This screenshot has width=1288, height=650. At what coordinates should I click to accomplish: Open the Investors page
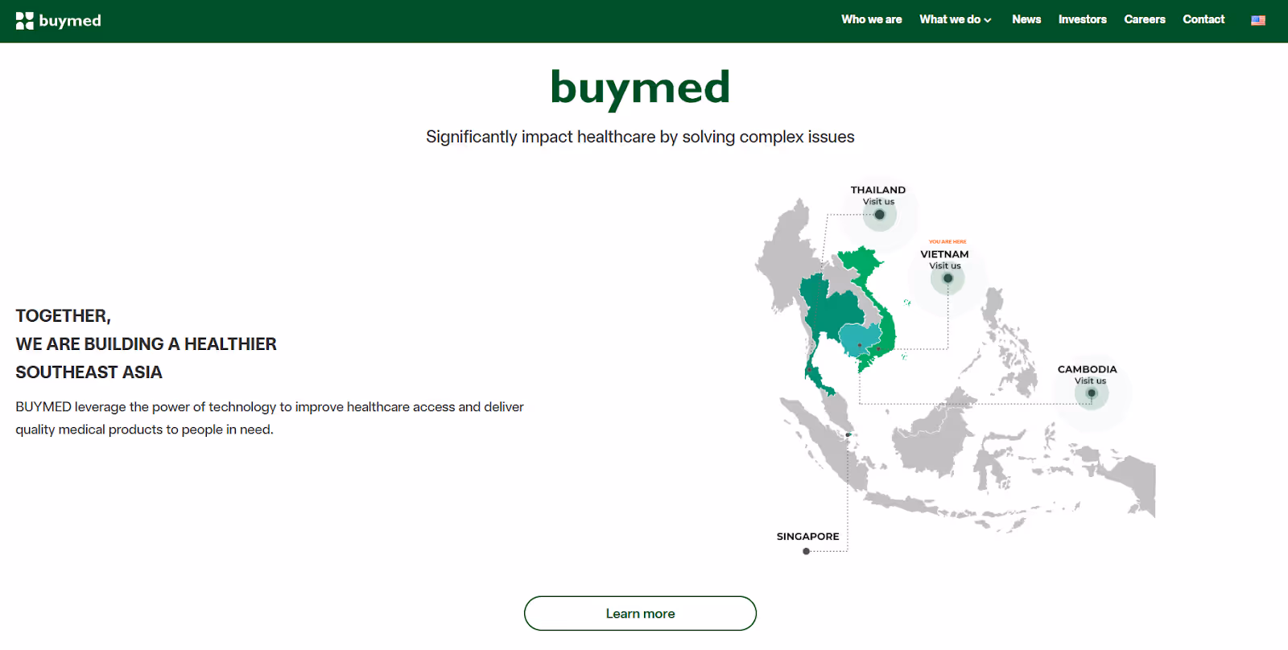[x=1082, y=19]
